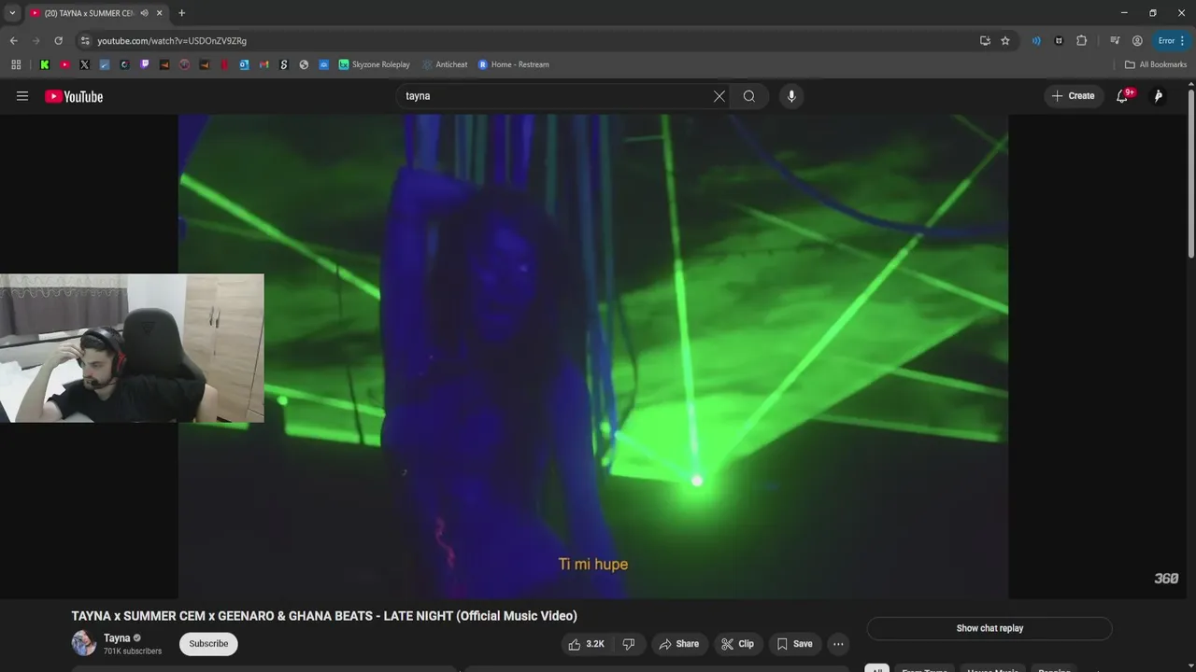This screenshot has width=1196, height=672.
Task: Open the account avatar menu
Action: point(1159,96)
